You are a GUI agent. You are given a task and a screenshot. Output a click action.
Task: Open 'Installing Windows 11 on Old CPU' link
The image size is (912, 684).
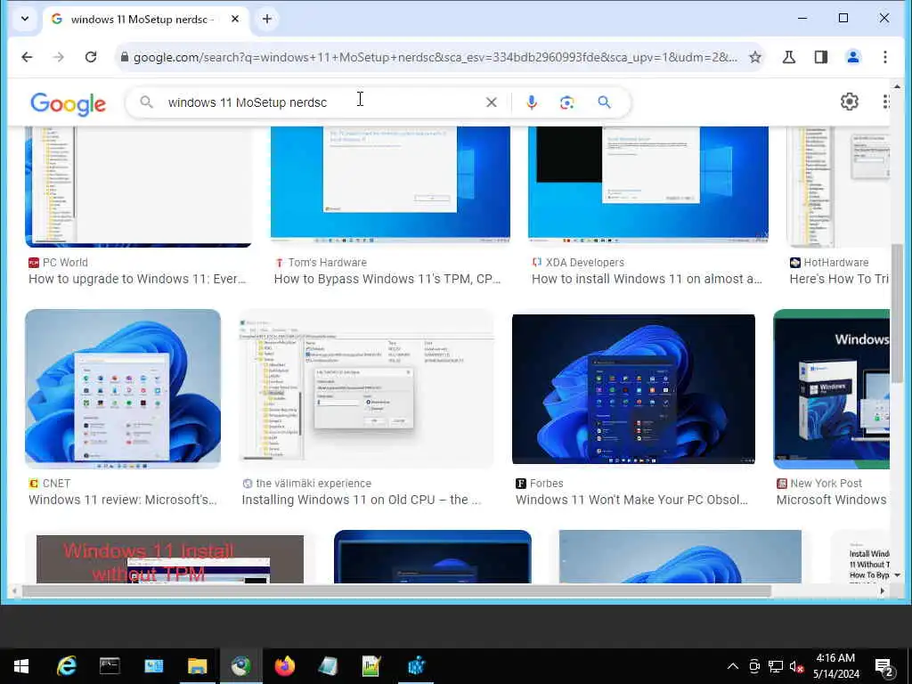pyautogui.click(x=362, y=501)
